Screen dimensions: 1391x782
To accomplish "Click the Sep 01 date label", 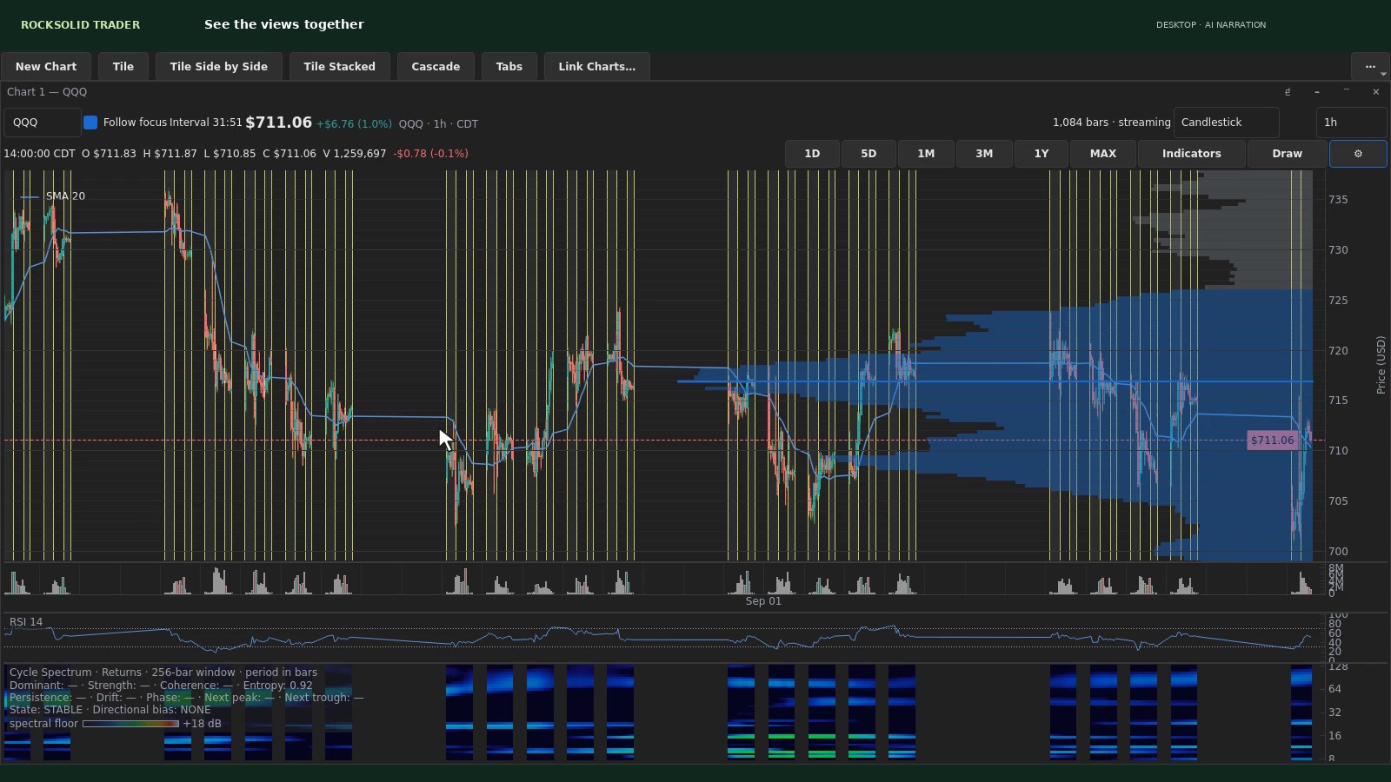I will (763, 601).
